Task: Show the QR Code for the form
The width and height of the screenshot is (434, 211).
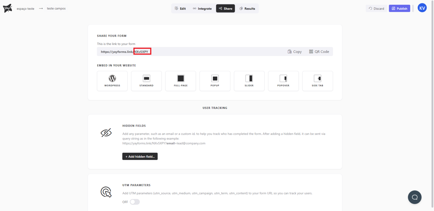Action: (319, 52)
